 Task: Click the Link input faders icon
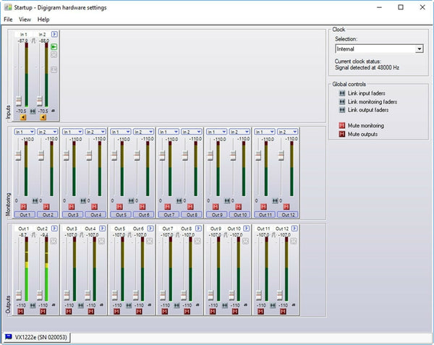[342, 93]
